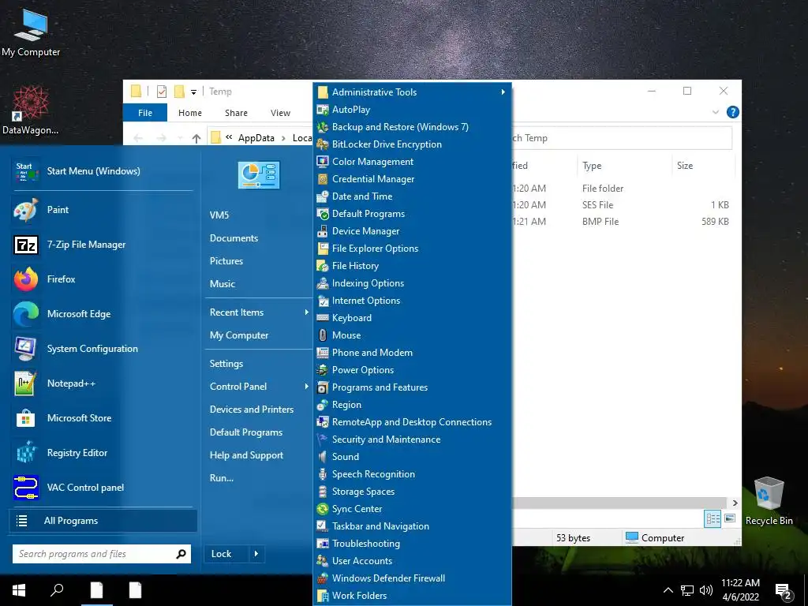Image resolution: width=808 pixels, height=606 pixels.
Task: Open Paint from the start menu
Action: tap(102, 210)
